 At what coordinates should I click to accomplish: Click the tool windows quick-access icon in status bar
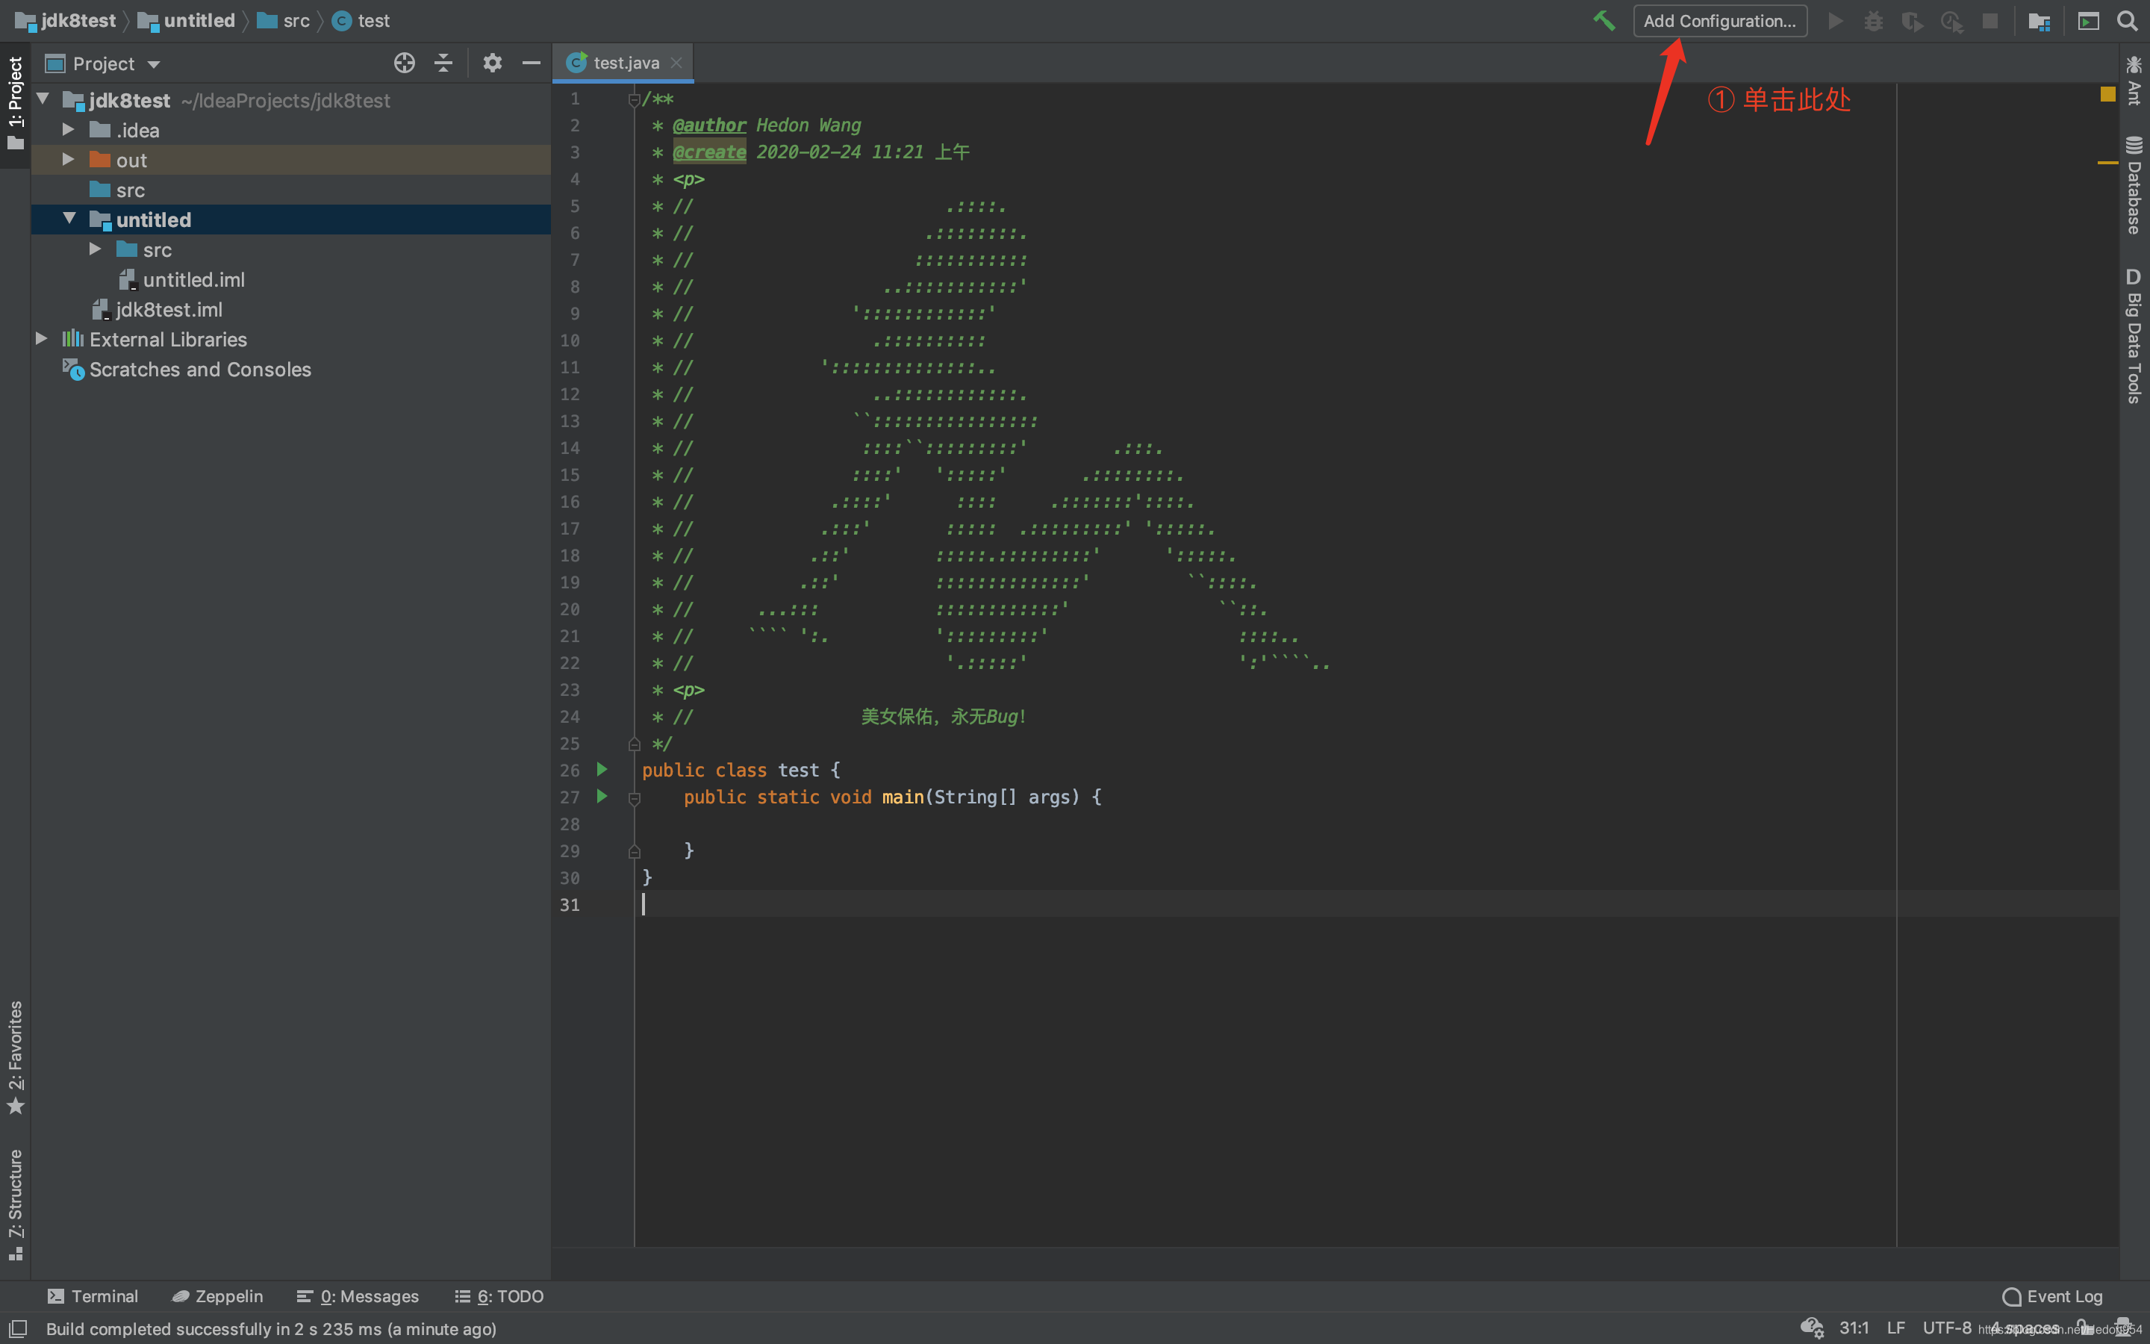[18, 1329]
